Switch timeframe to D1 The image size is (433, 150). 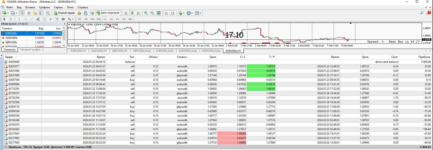click(x=117, y=19)
